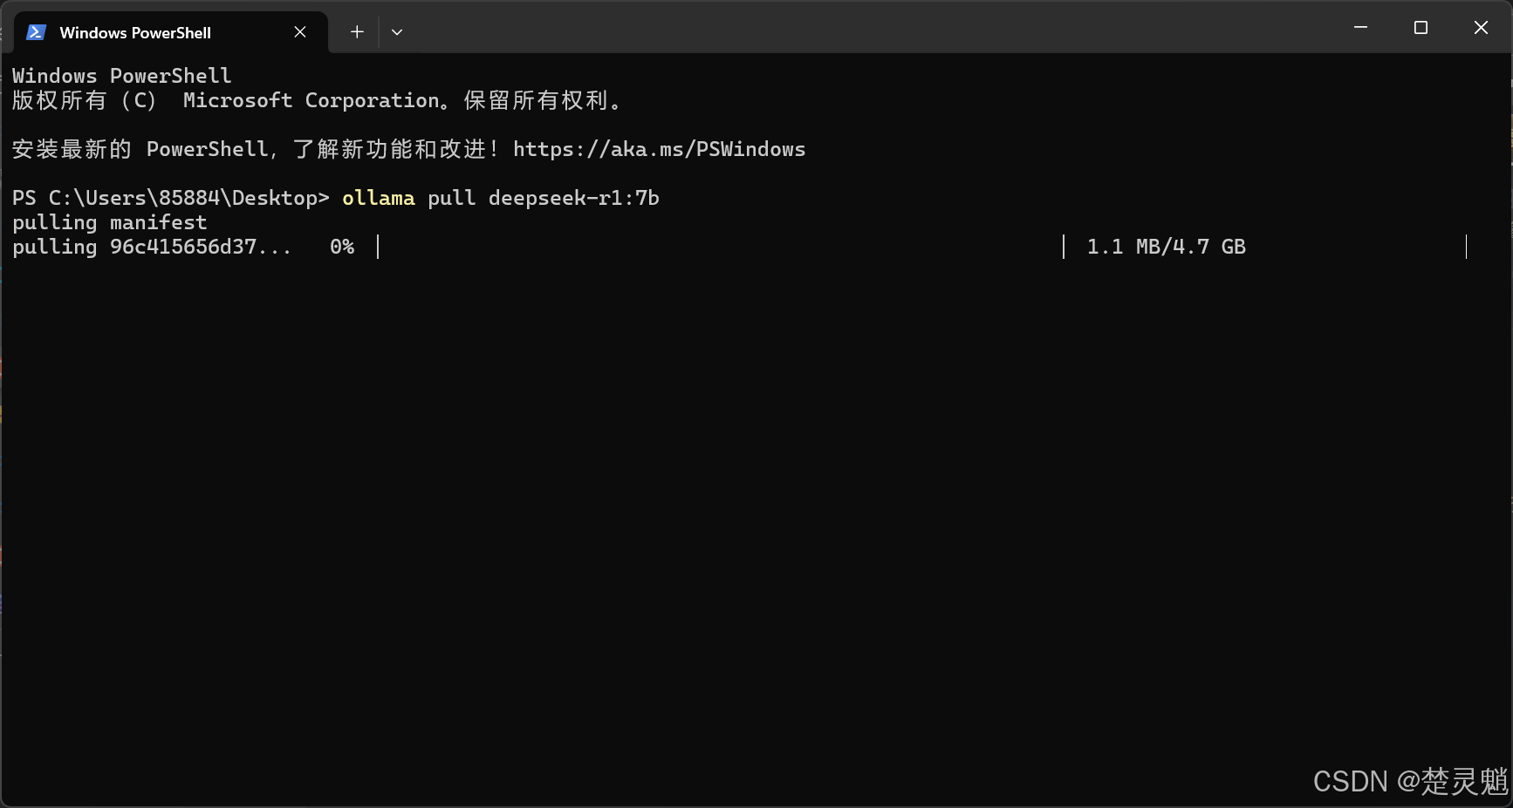Open the https://aka.ms/PSWindows link

click(x=660, y=149)
